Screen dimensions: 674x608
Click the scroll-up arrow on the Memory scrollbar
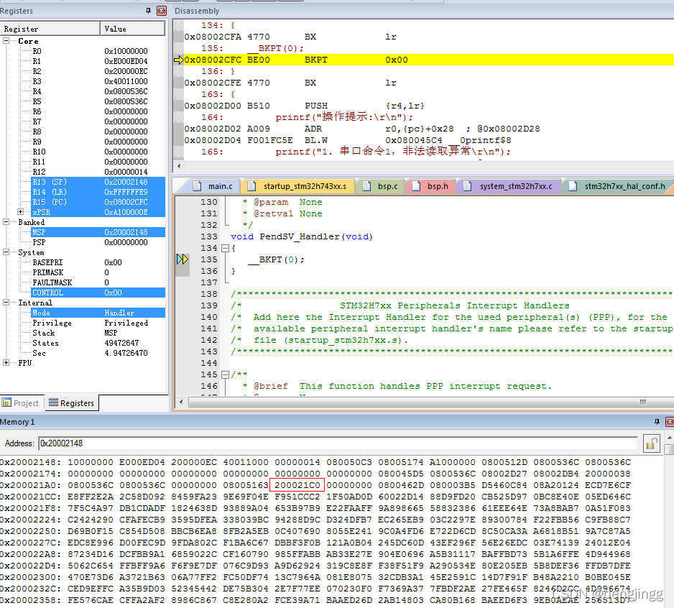(x=669, y=437)
